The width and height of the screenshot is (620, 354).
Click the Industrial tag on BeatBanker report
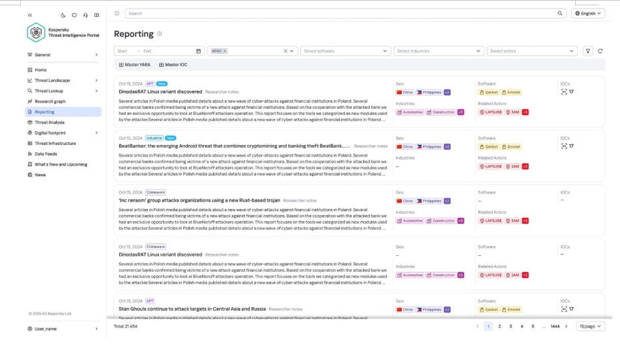point(154,138)
